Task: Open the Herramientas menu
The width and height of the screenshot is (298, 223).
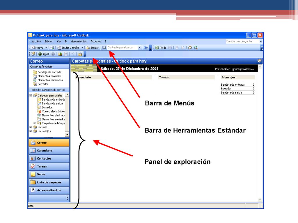Action: point(79,41)
